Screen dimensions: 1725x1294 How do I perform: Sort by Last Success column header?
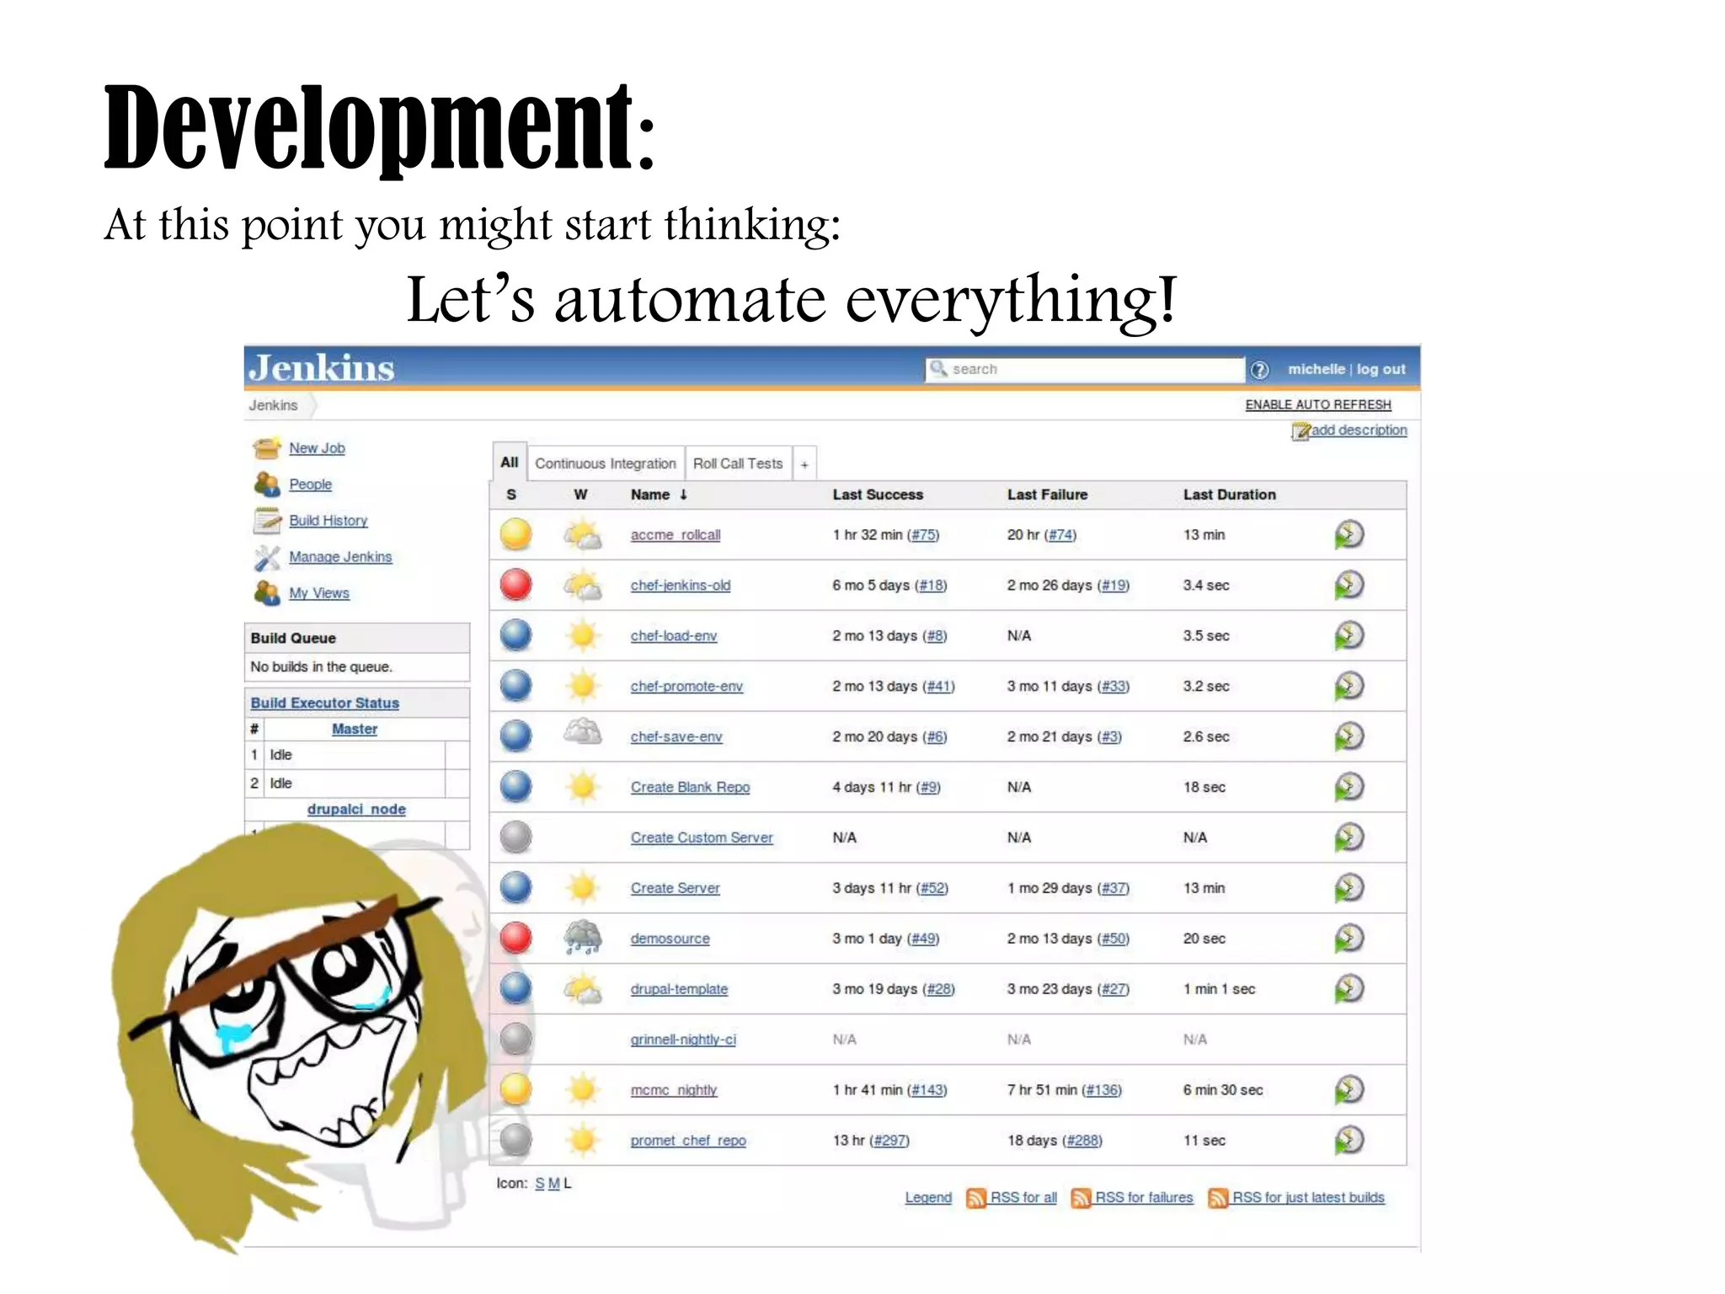click(x=878, y=495)
